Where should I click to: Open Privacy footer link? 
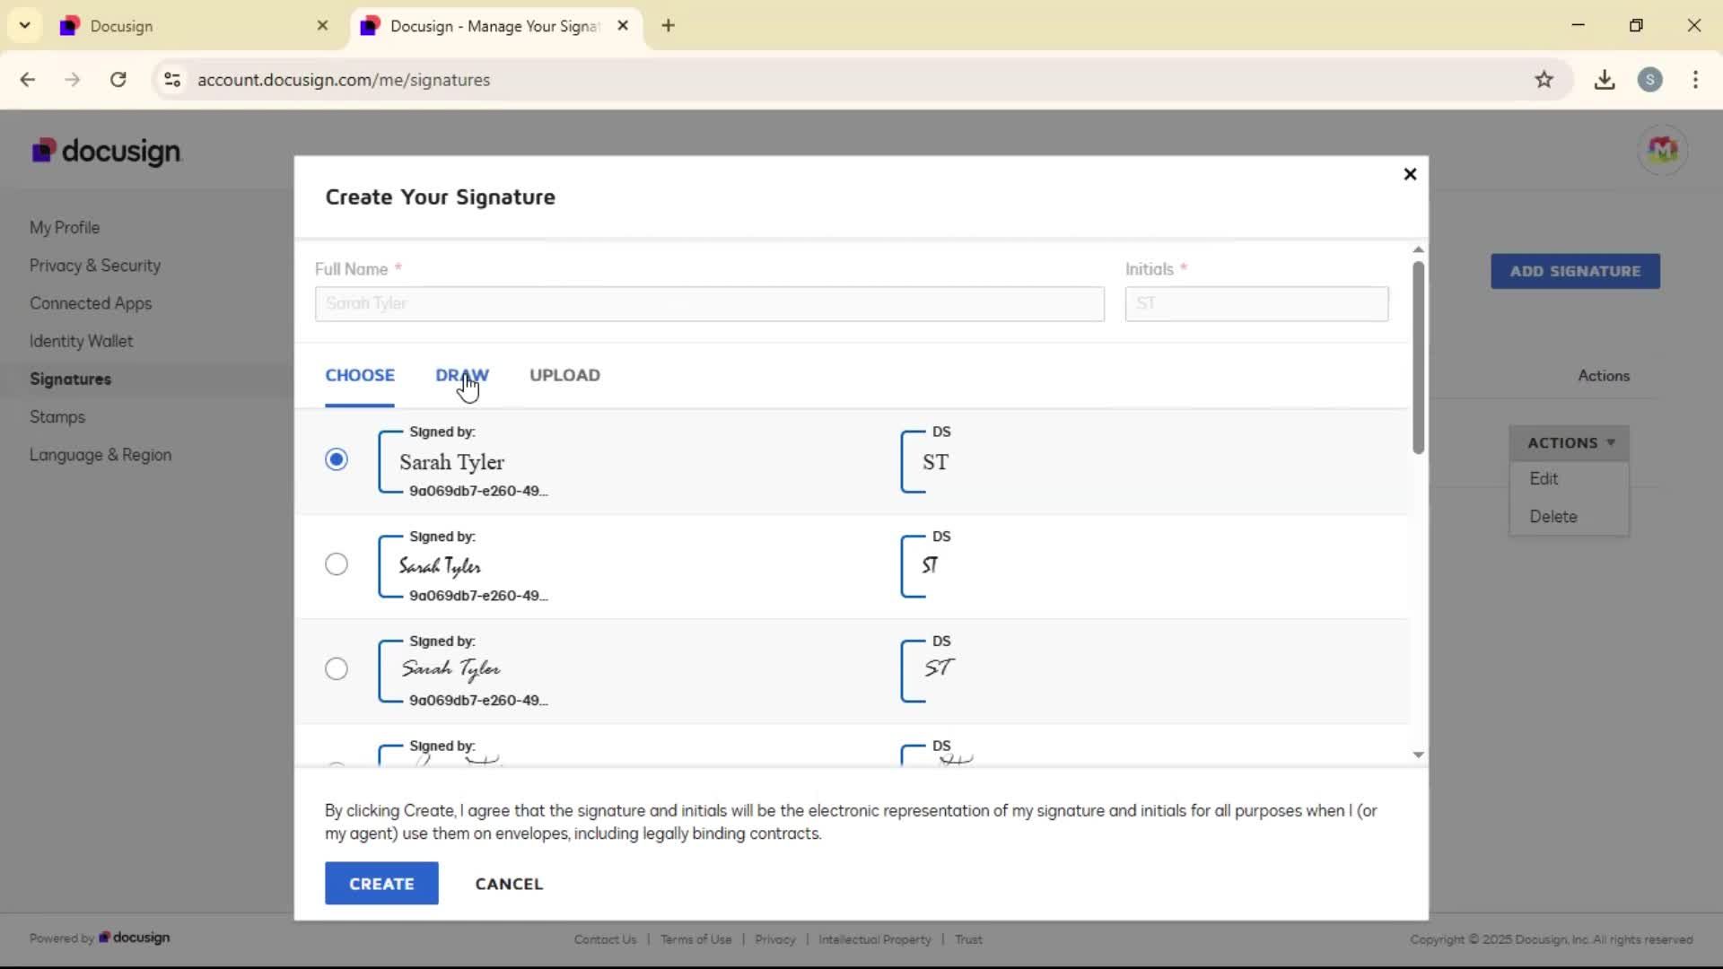[x=775, y=939]
